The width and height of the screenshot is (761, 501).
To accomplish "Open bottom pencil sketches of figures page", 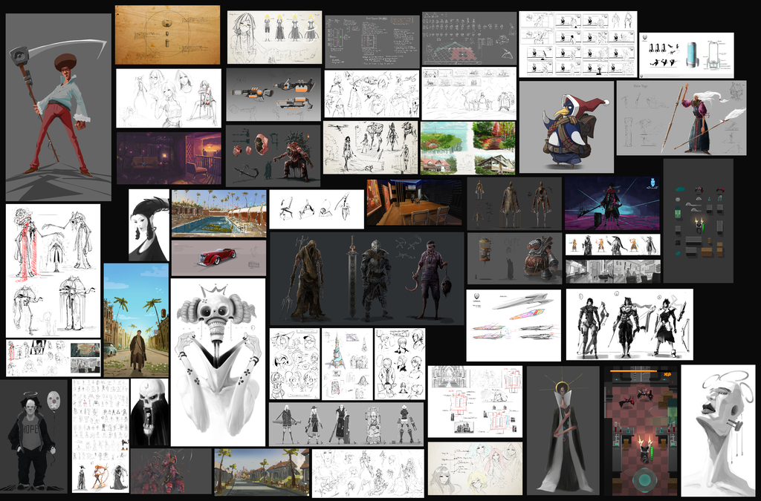I will pyautogui.click(x=367, y=473).
